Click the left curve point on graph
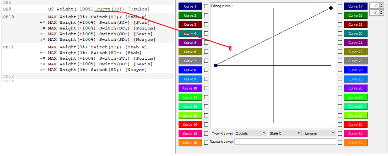Viewport: 388px width, 156px height. click(x=216, y=65)
